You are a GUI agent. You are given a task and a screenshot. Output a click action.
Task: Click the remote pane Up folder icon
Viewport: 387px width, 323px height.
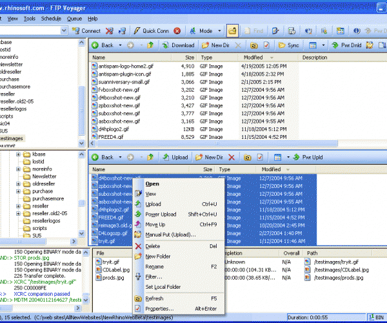click(x=150, y=45)
